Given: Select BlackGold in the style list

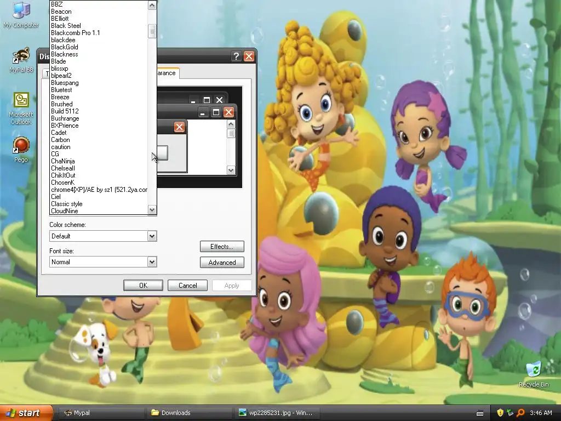Looking at the screenshot, I should click(99, 47).
